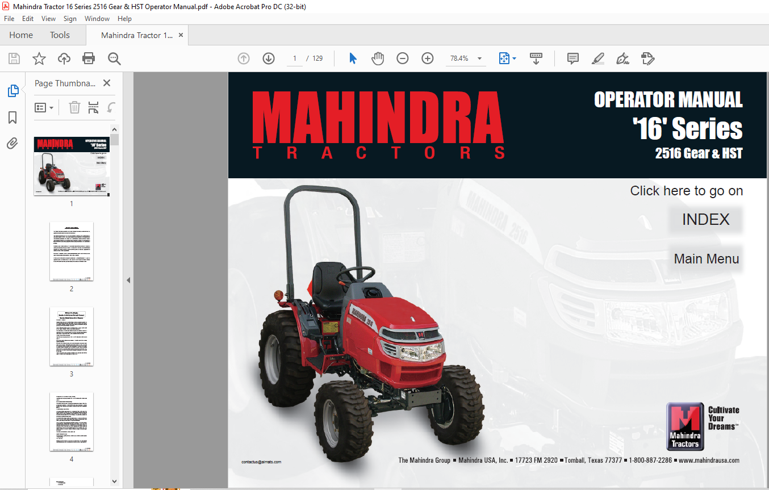Screen dimensions: 769x490
Task: Open thumbnail panel options dropdown
Action: pos(44,107)
